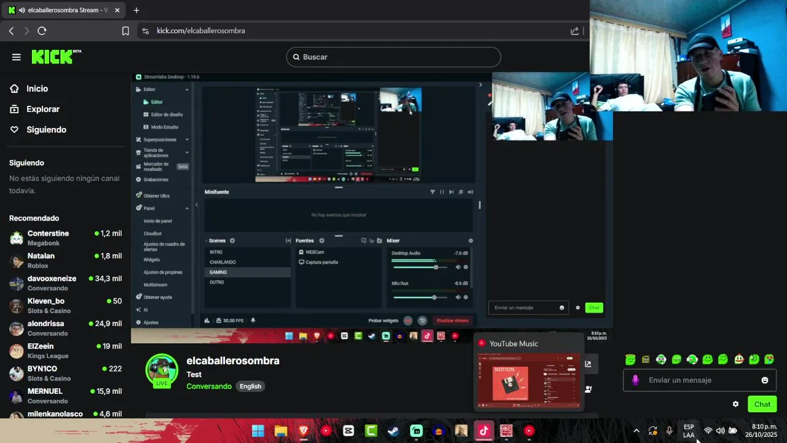Select CHARLANDO scene in streamed Streamlabs

click(x=248, y=262)
